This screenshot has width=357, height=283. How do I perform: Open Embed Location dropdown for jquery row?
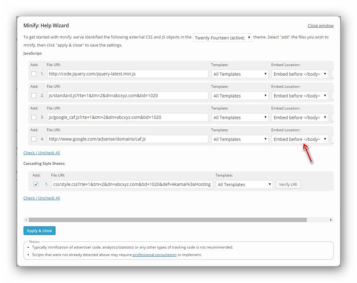pyautogui.click(x=299, y=74)
